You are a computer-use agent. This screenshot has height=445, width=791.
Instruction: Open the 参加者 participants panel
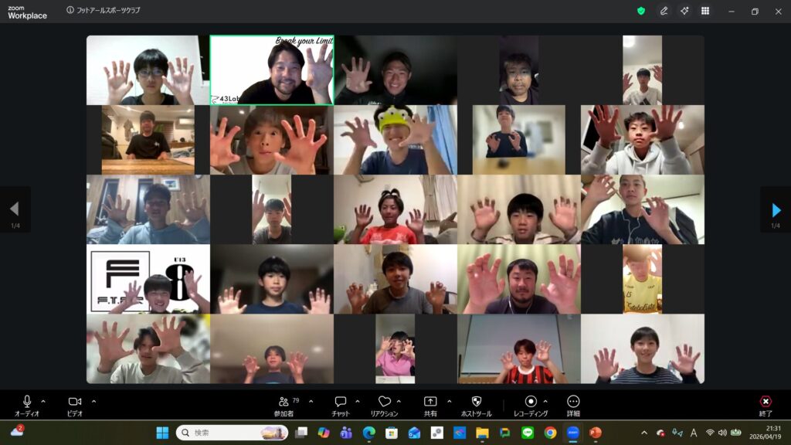coord(285,405)
